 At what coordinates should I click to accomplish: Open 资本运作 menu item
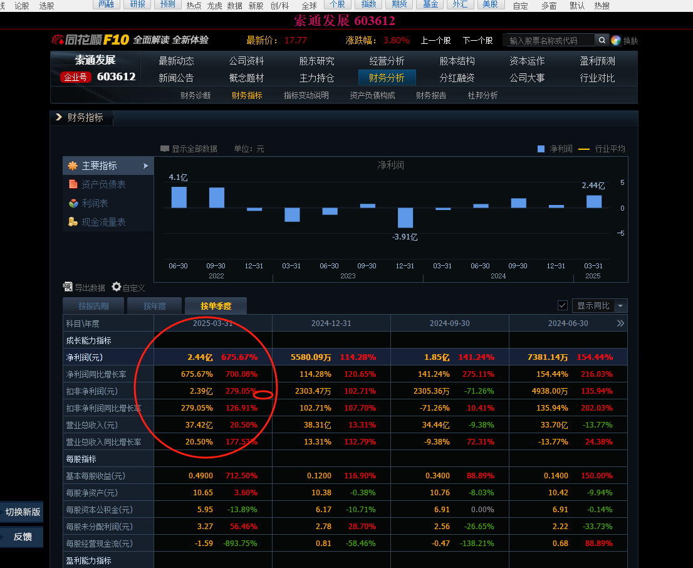[527, 61]
